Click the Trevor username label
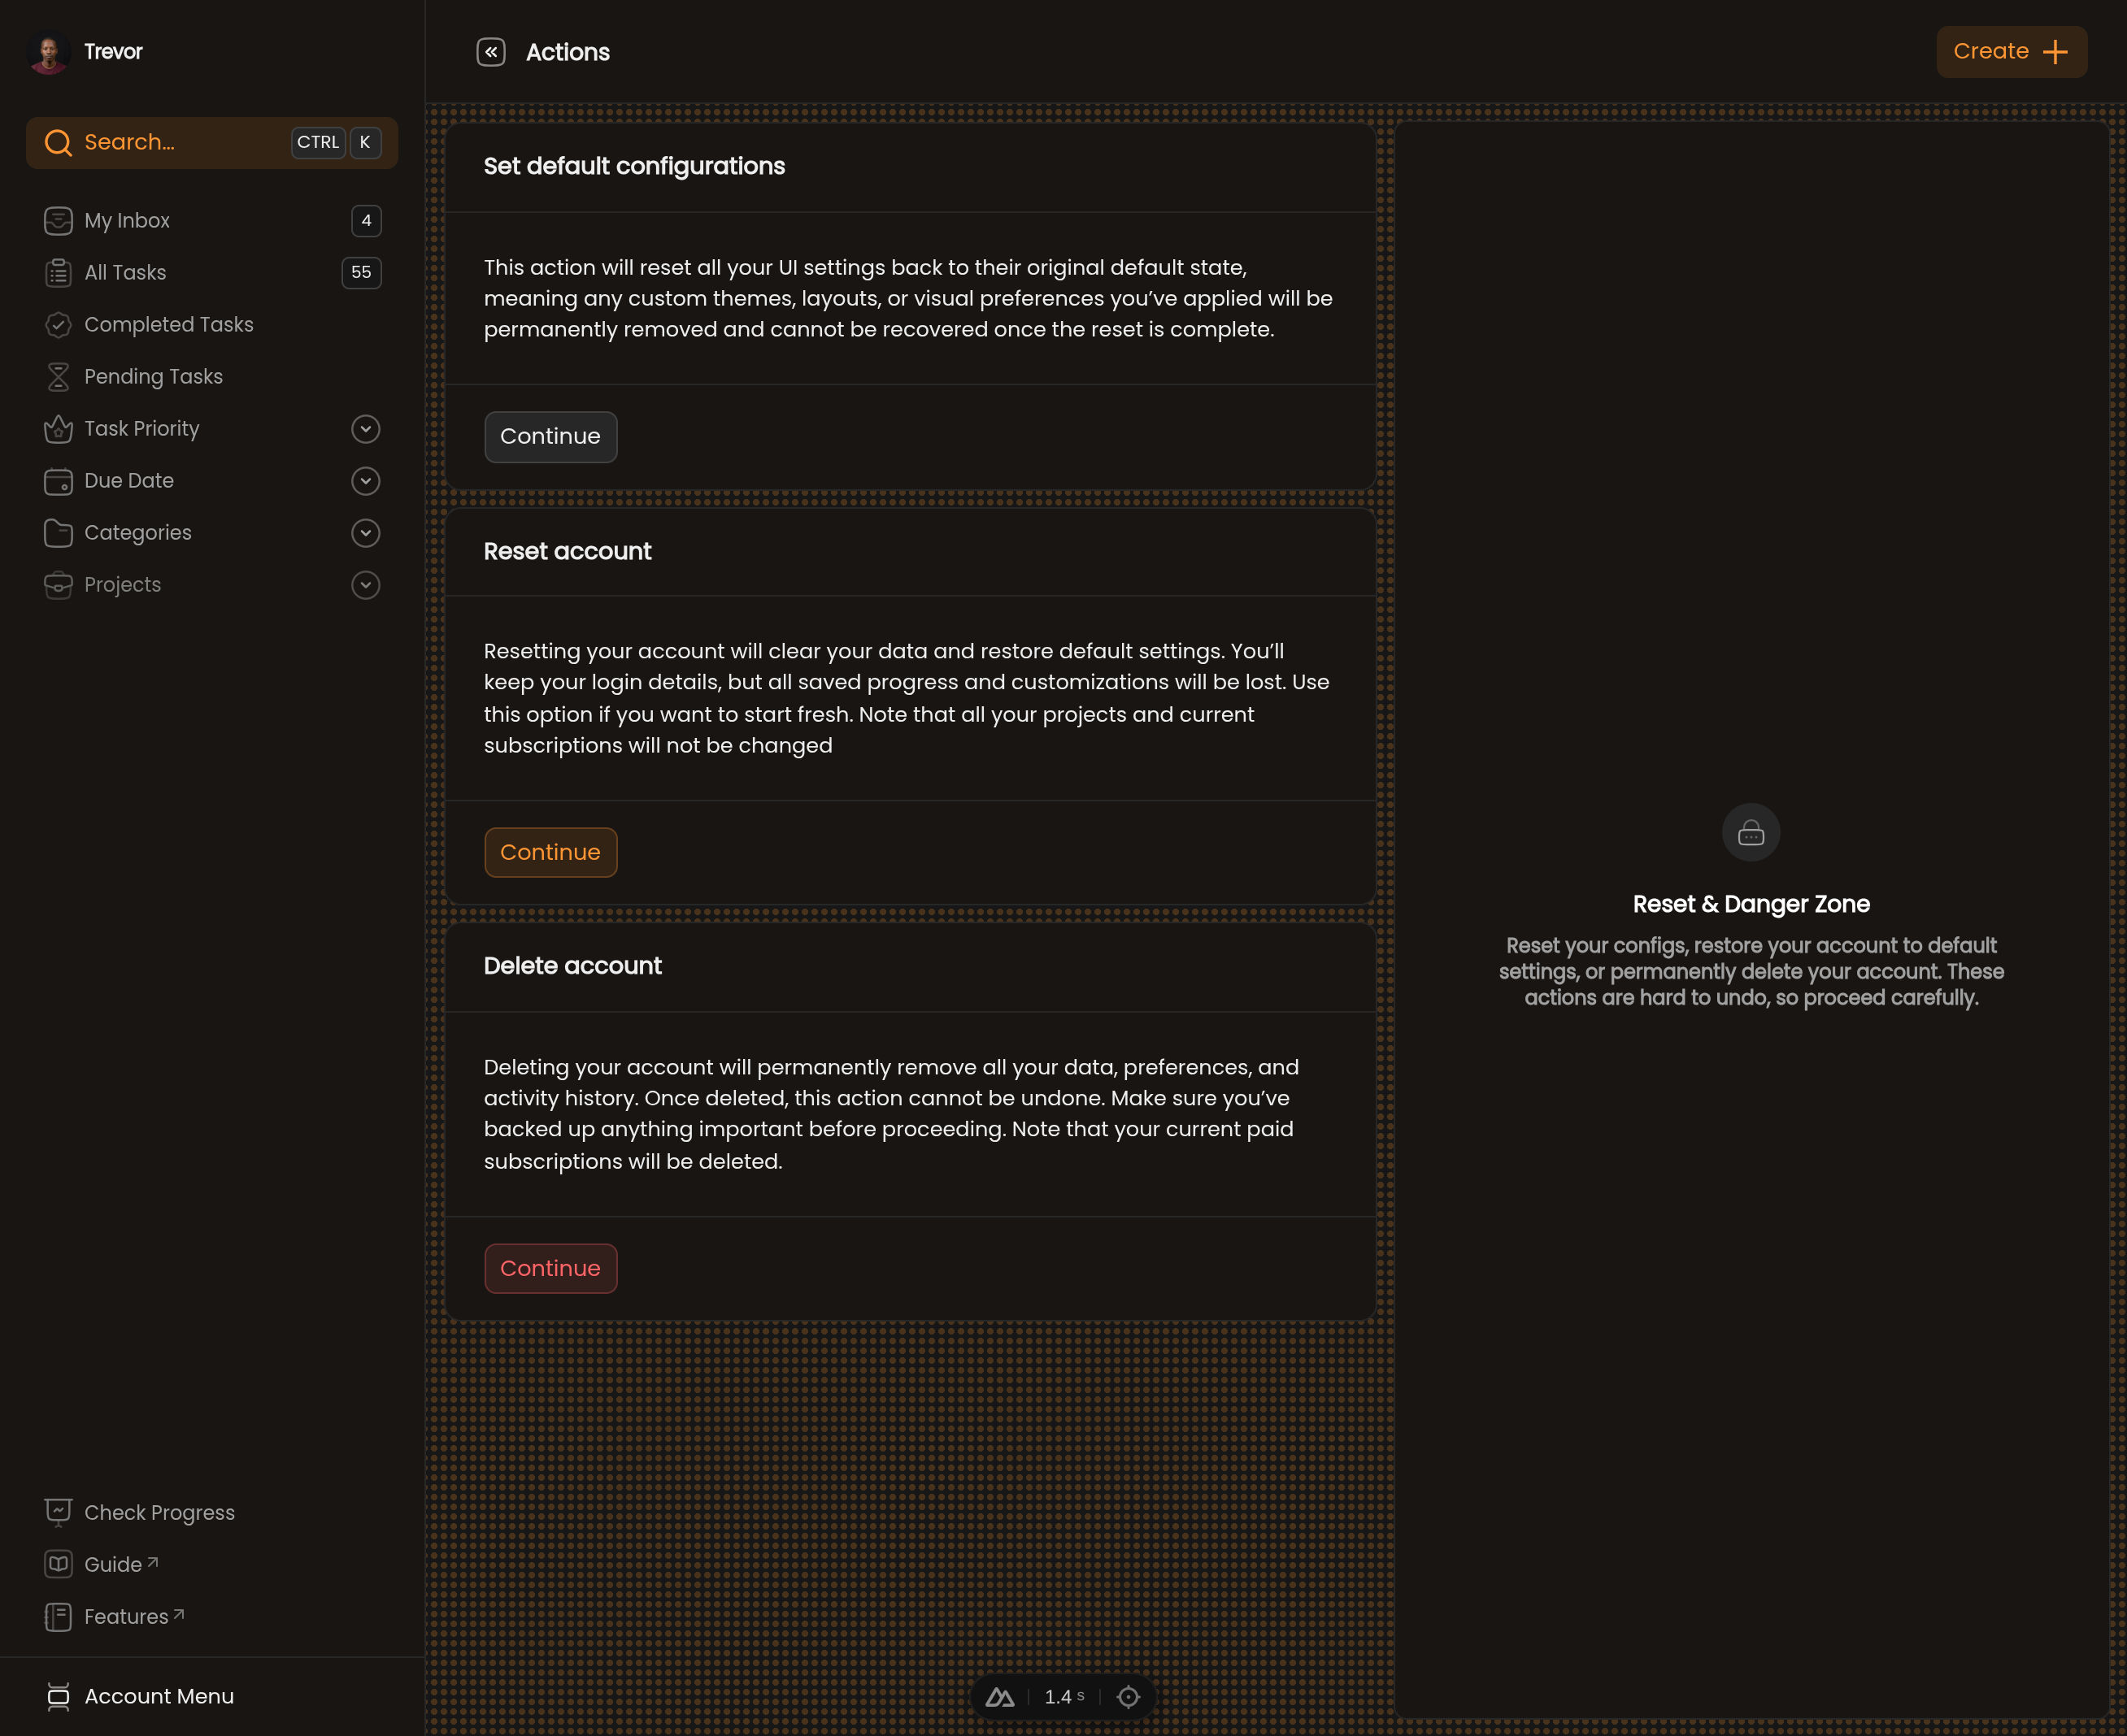 click(113, 52)
